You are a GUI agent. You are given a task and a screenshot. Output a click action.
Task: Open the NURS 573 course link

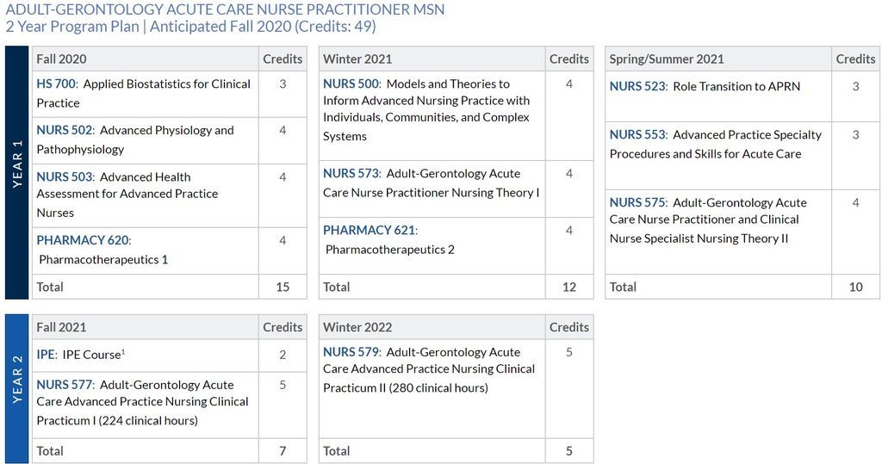click(351, 173)
